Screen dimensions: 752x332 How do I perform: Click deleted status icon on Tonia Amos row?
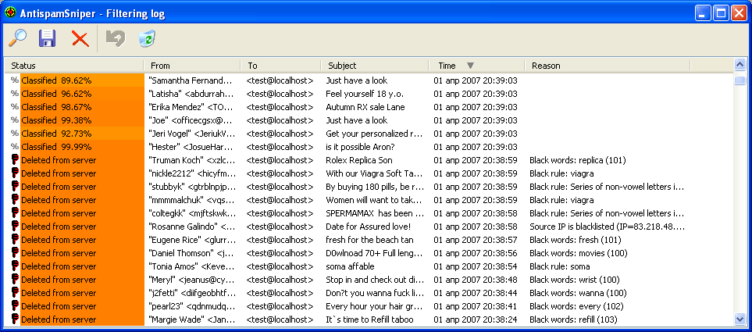[x=15, y=266]
